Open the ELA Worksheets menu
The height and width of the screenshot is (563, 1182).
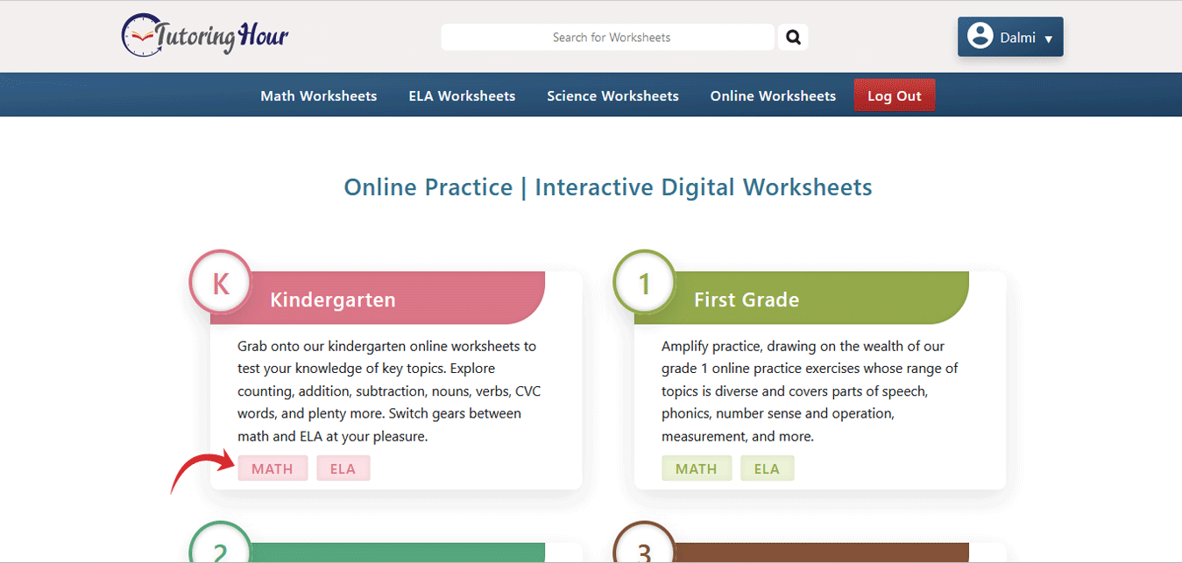[x=462, y=96]
